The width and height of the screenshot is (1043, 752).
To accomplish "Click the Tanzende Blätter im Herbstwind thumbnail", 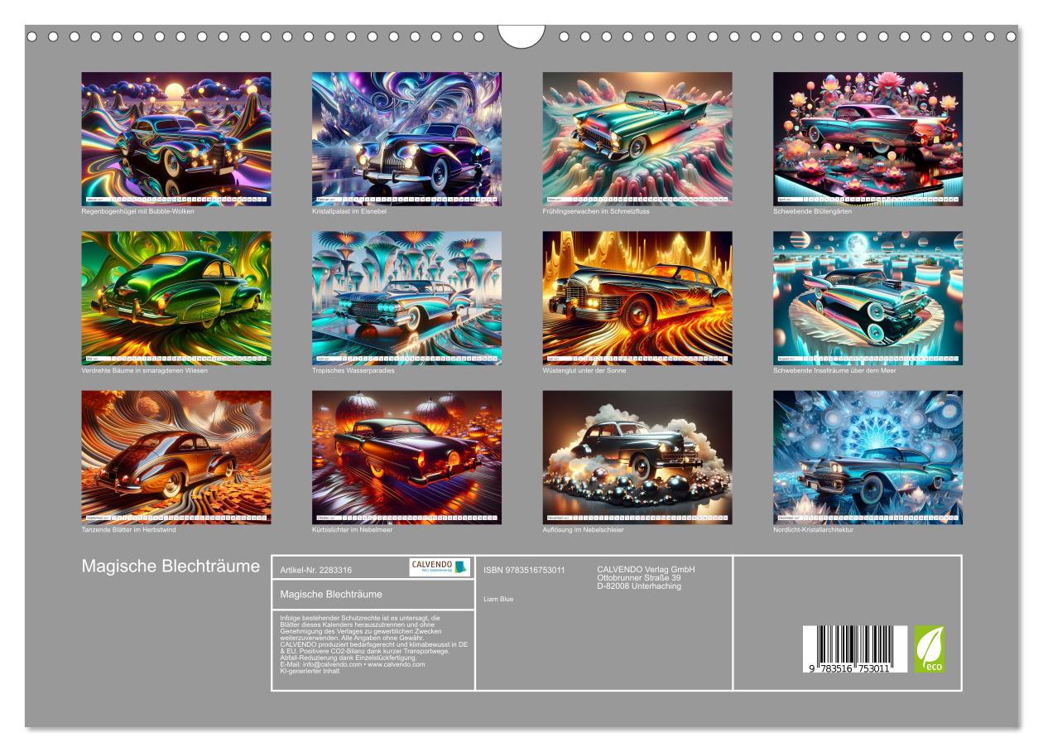I will [175, 456].
